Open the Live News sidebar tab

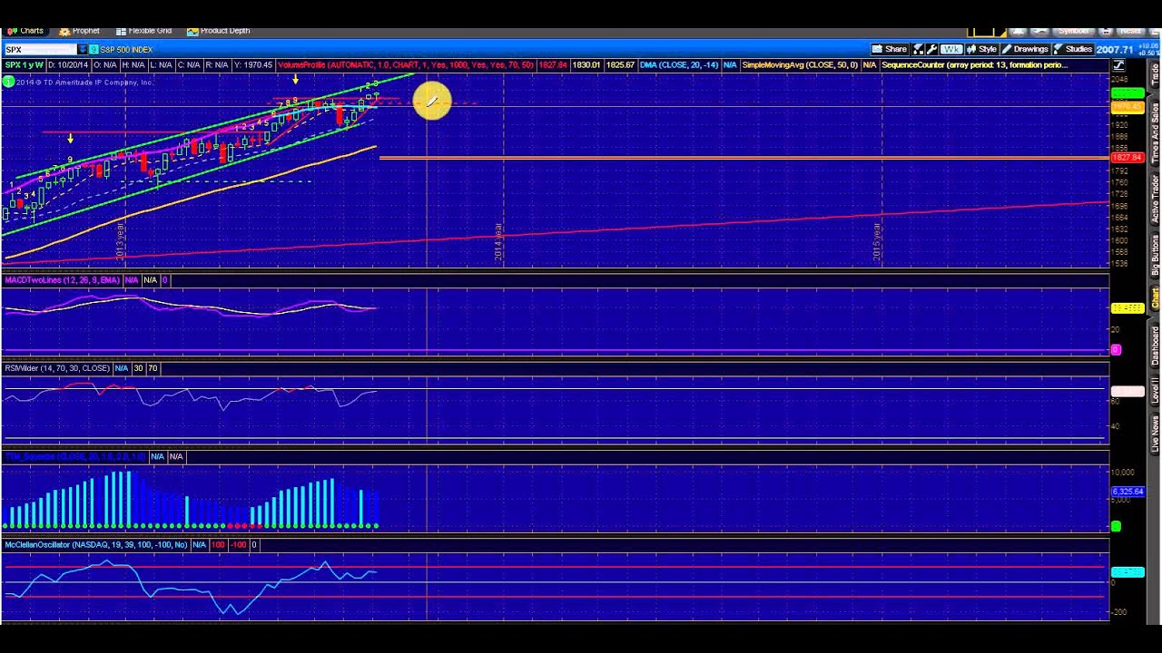(x=1156, y=434)
